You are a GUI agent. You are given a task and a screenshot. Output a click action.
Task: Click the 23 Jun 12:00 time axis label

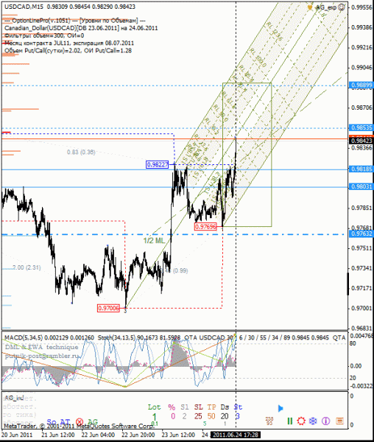tap(179, 435)
